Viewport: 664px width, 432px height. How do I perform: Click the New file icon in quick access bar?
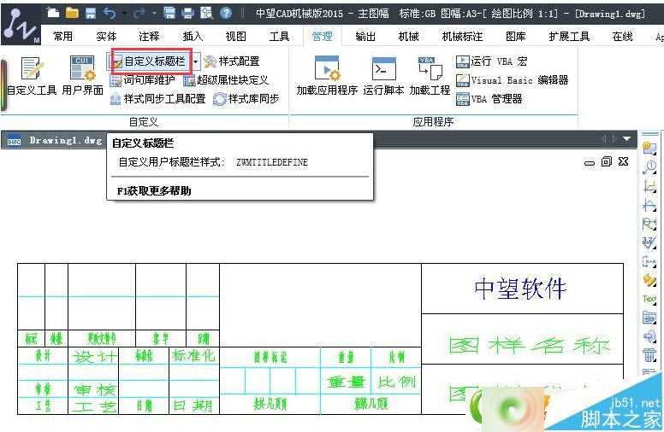[x=53, y=13]
